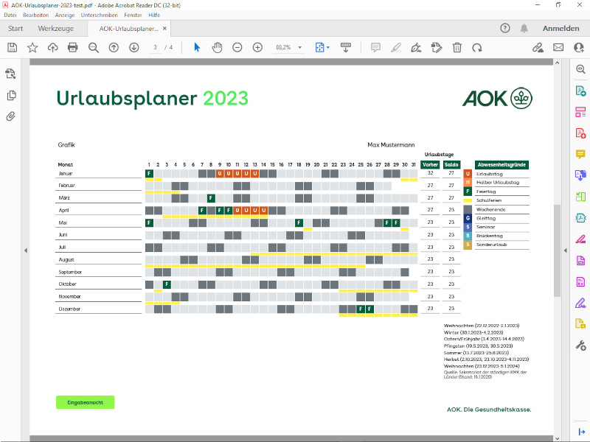590x442 pixels.
Task: Go to next page with down arrow
Action: 134,47
